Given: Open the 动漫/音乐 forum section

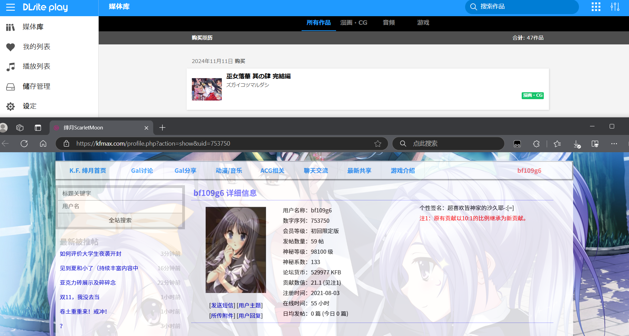Looking at the screenshot, I should pyautogui.click(x=229, y=171).
